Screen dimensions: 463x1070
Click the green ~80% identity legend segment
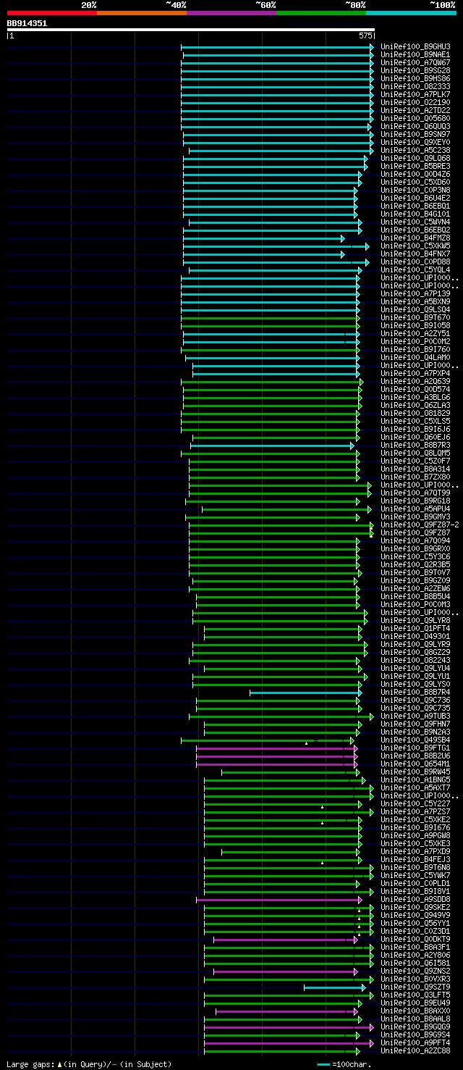pos(321,13)
